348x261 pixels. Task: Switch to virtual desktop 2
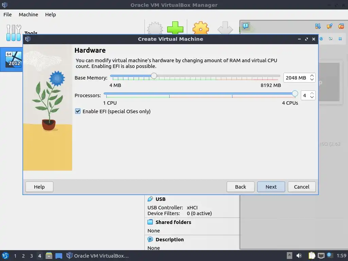[x=23, y=256]
